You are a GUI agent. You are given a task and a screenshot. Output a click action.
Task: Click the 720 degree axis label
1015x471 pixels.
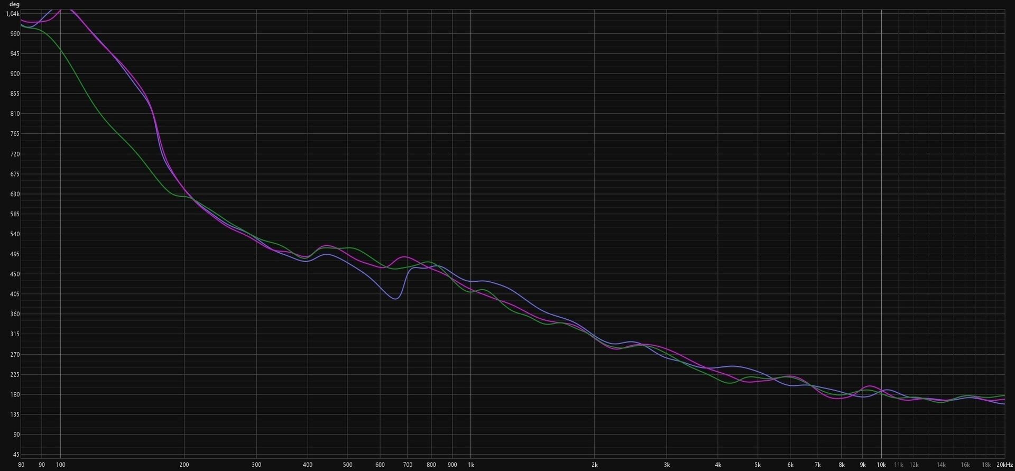(15, 154)
